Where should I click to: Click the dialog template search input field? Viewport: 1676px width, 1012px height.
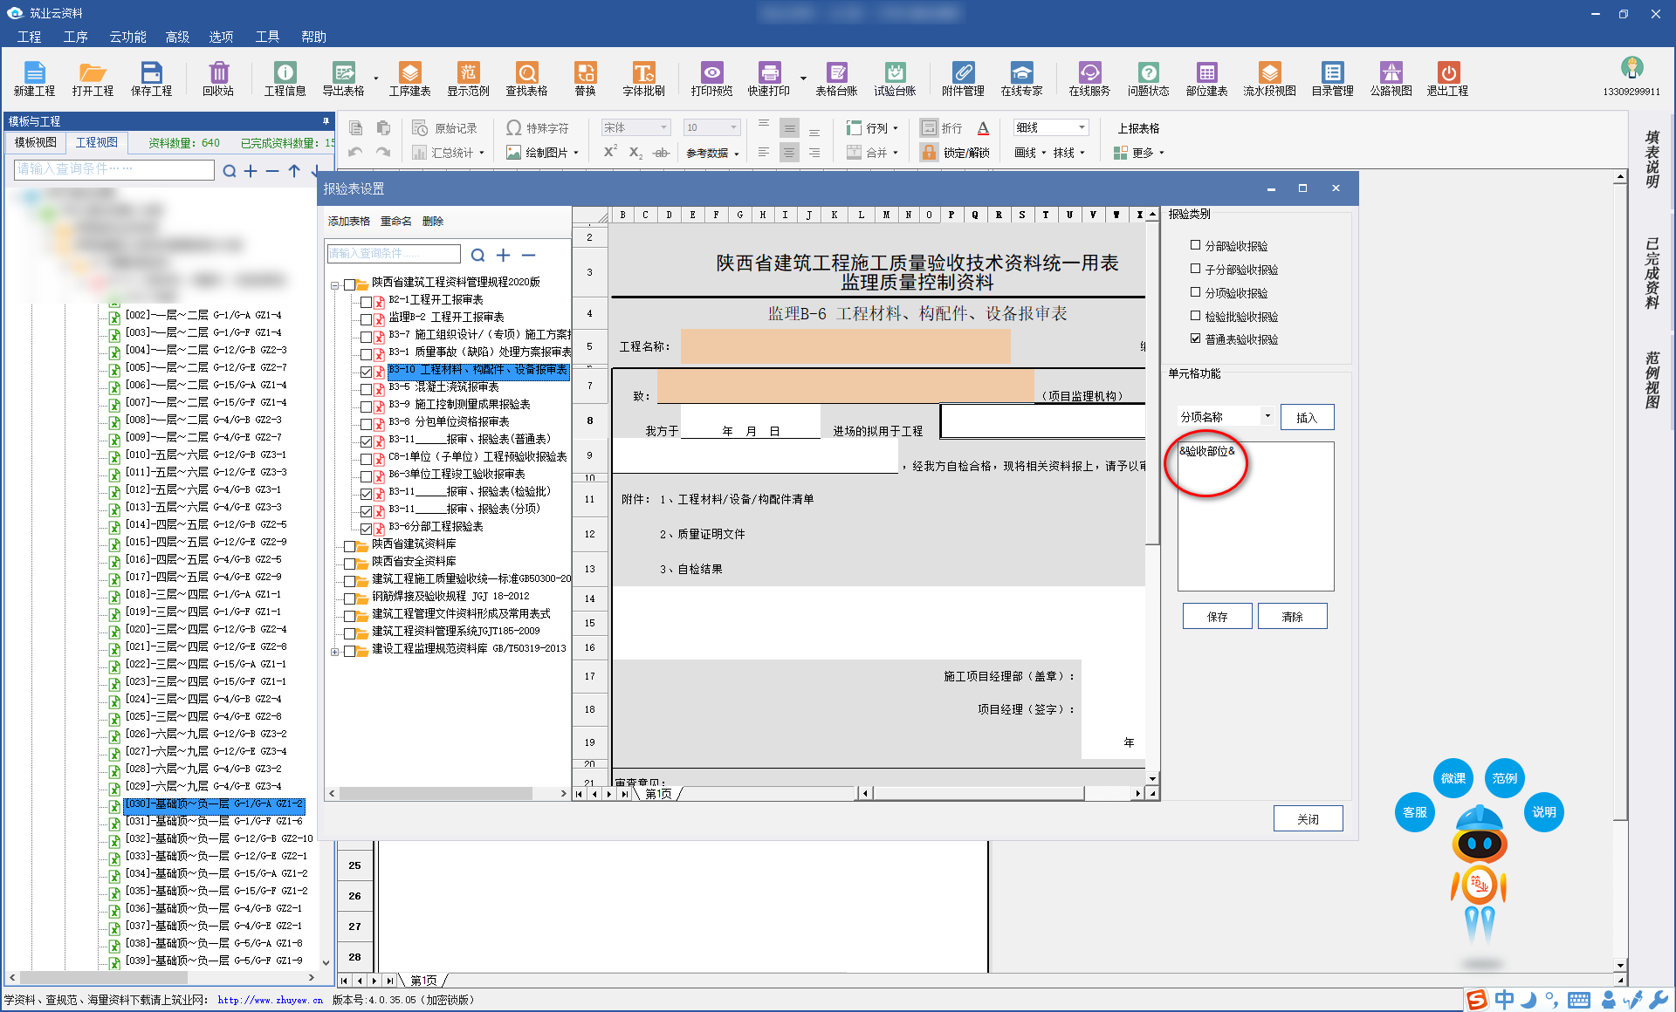pos(394,254)
